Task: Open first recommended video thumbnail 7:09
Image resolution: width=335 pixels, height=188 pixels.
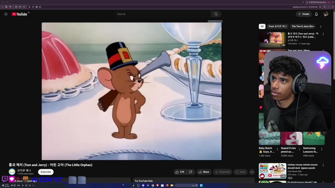Action: point(272,40)
